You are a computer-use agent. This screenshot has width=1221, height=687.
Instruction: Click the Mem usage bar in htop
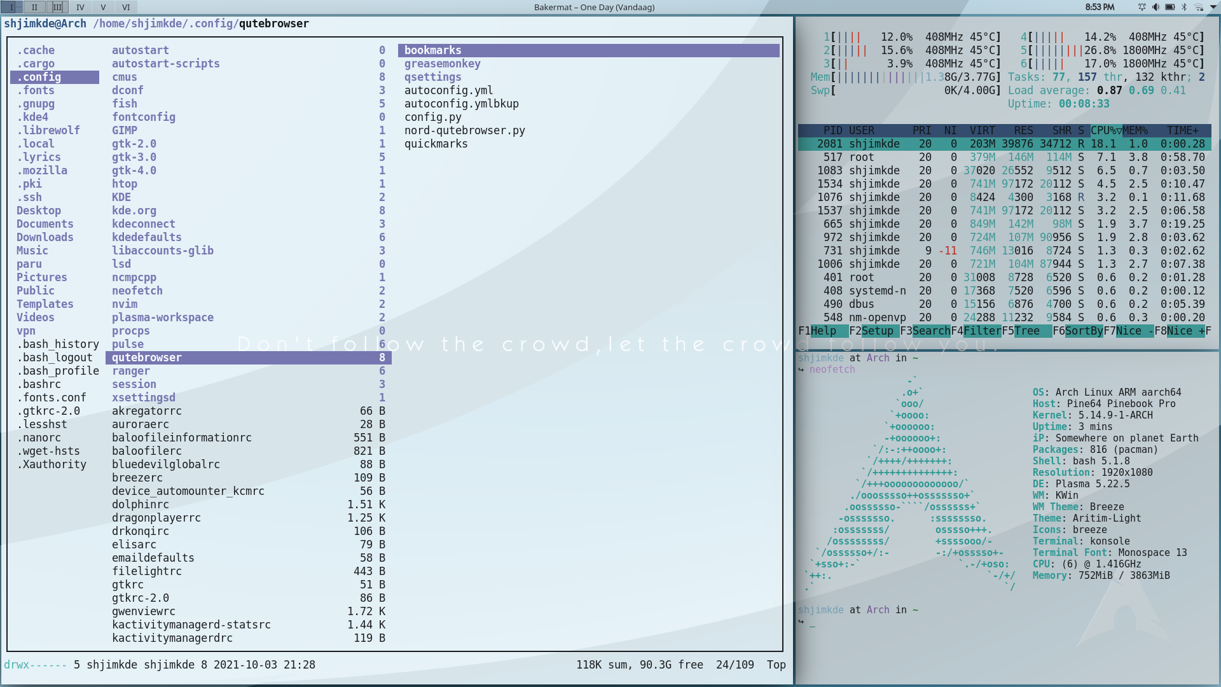point(906,77)
